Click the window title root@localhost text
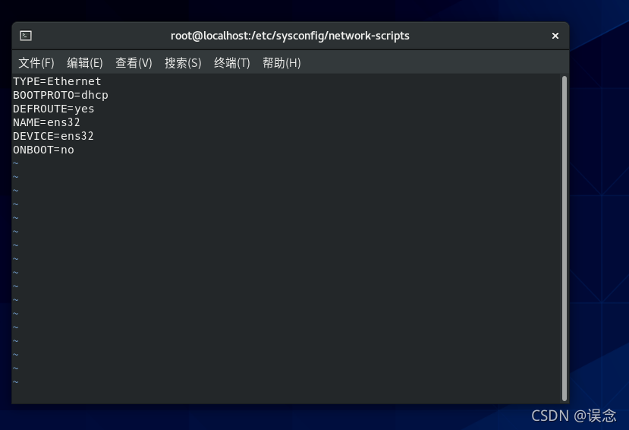 click(290, 36)
